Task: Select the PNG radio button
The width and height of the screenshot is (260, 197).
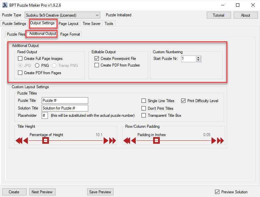Action: [x=37, y=66]
